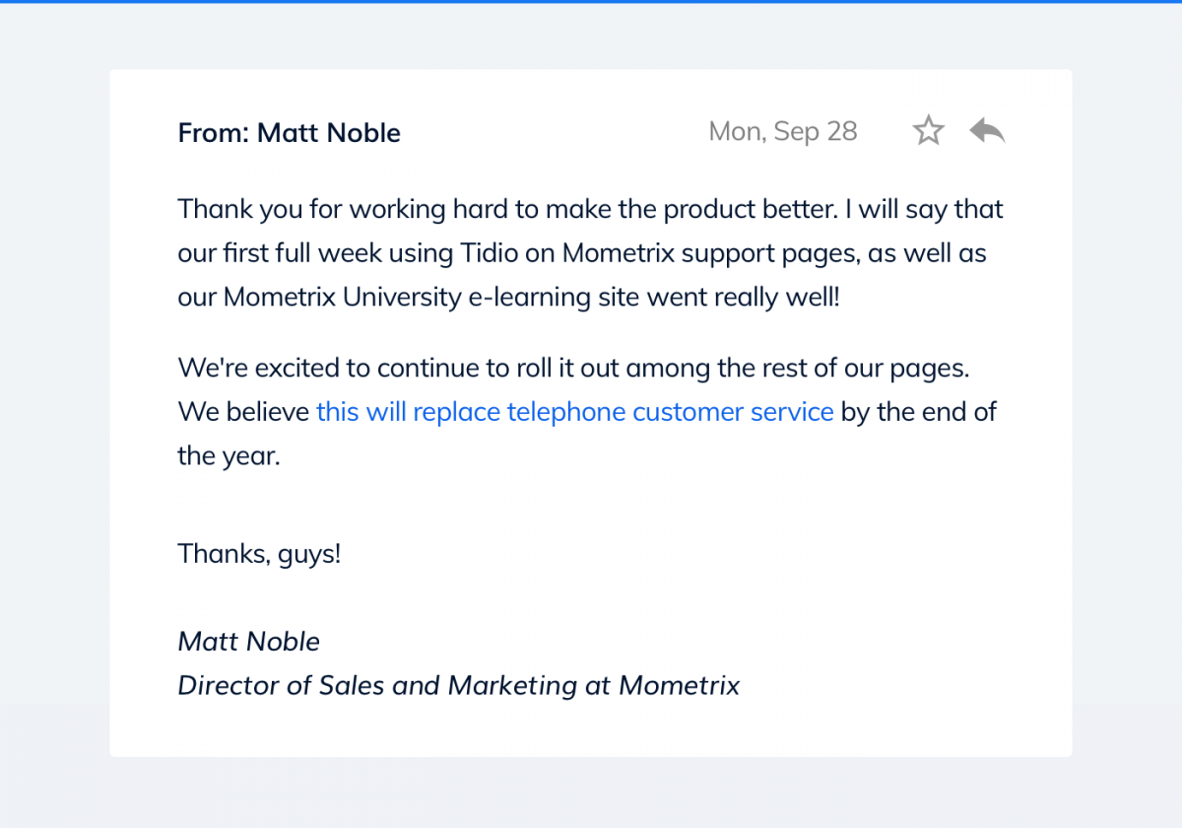1182x828 pixels.
Task: Click 'by the end of' text after link
Action: [919, 411]
